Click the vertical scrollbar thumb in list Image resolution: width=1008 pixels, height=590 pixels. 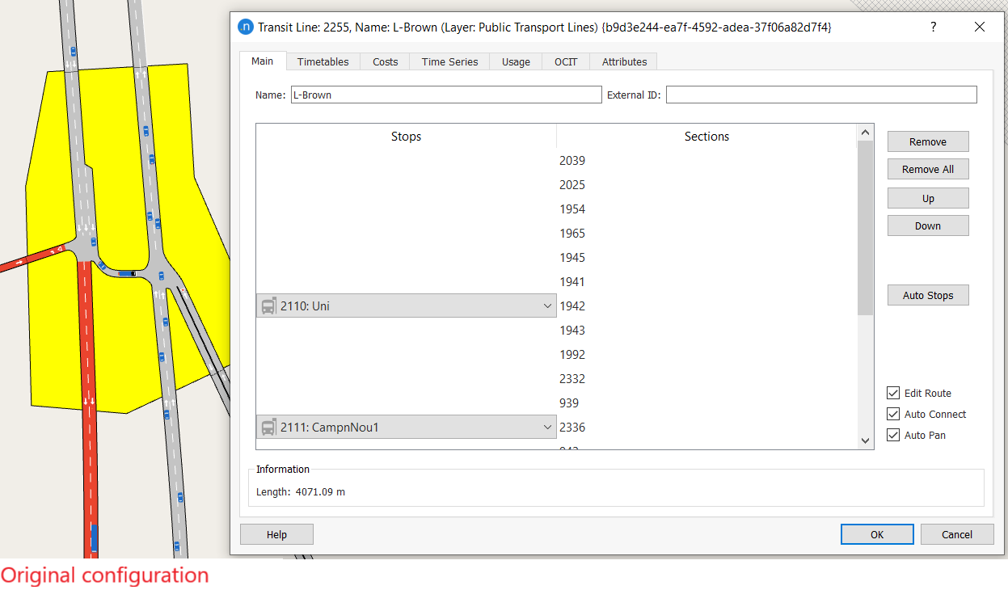[865, 226]
